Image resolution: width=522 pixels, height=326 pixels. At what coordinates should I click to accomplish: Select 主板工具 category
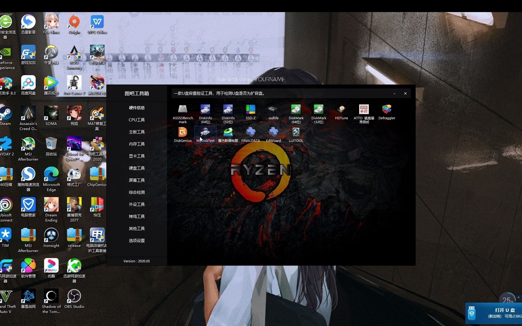click(x=137, y=132)
